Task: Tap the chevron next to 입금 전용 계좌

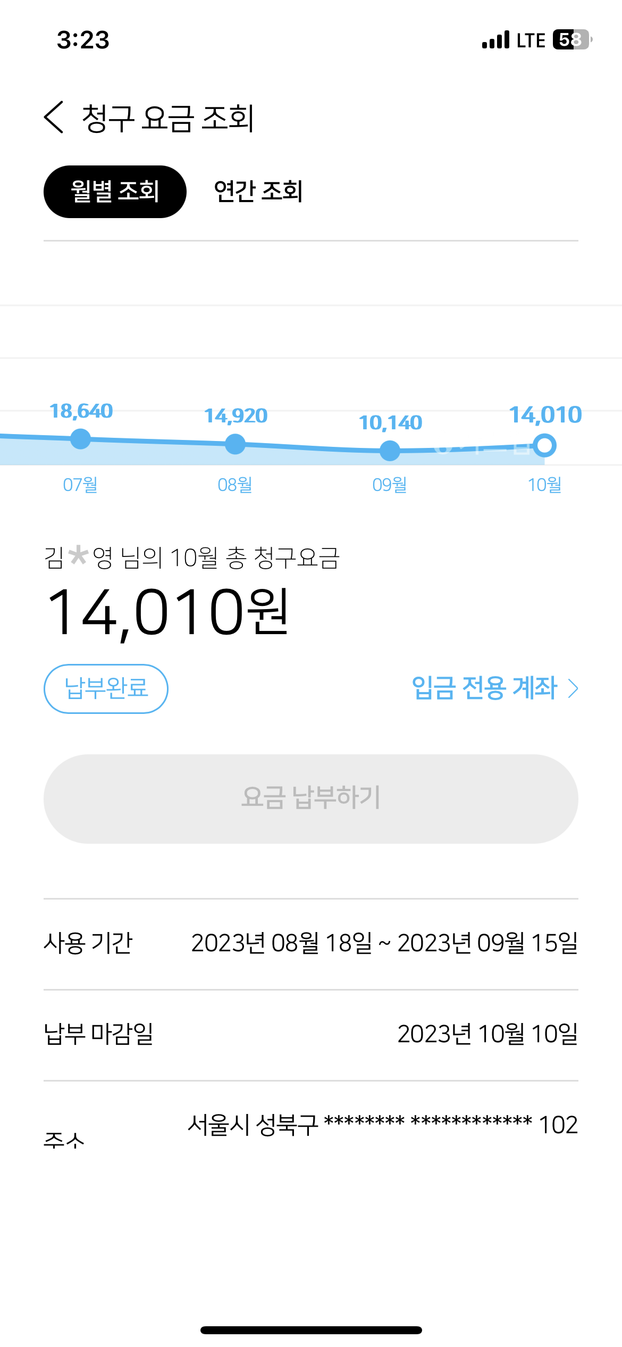Action: point(573,688)
